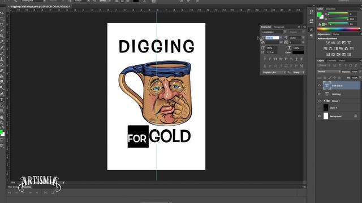
Task: Select the Move tool
Action: (2, 13)
